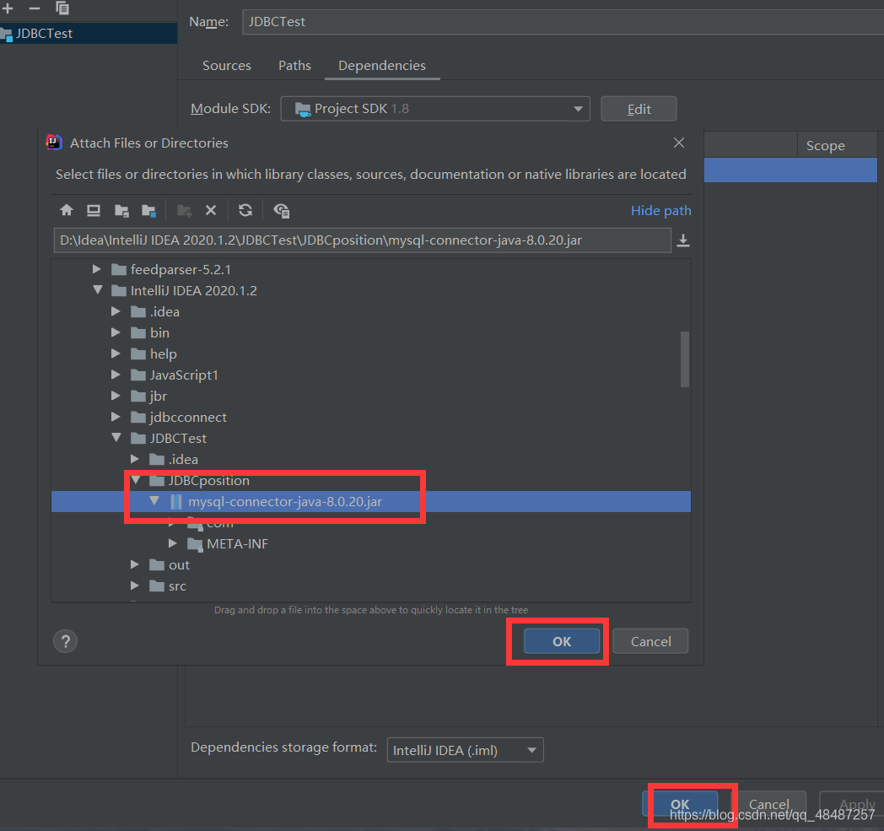Click the Delete (X) toolbar icon
This screenshot has height=831, width=884.
(x=211, y=210)
